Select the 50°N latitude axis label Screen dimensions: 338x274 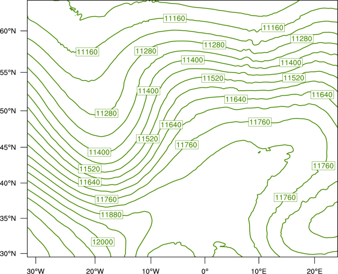(8, 111)
